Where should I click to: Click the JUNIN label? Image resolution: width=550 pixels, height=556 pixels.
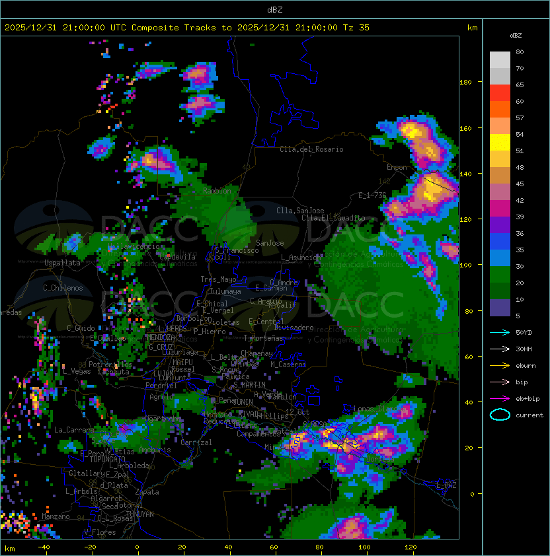click(243, 401)
